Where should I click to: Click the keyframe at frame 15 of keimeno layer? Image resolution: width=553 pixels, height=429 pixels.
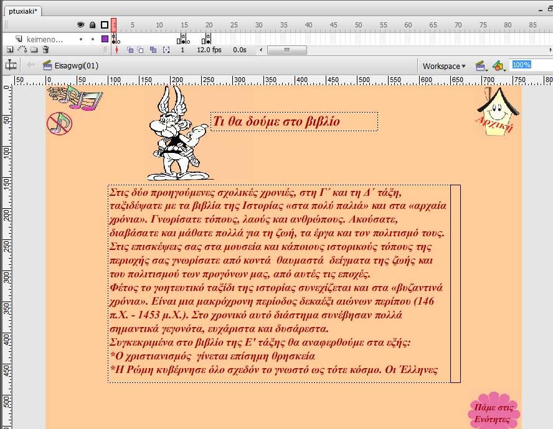(x=183, y=39)
